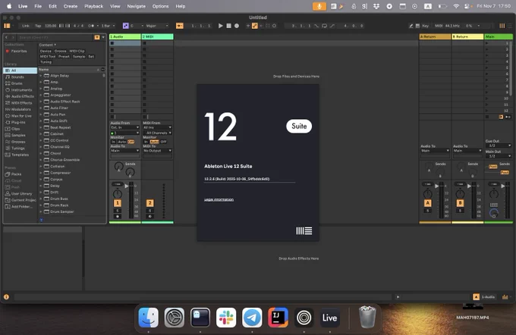Open the Major scale name dropdown
This screenshot has height=335, width=516.
point(157,26)
